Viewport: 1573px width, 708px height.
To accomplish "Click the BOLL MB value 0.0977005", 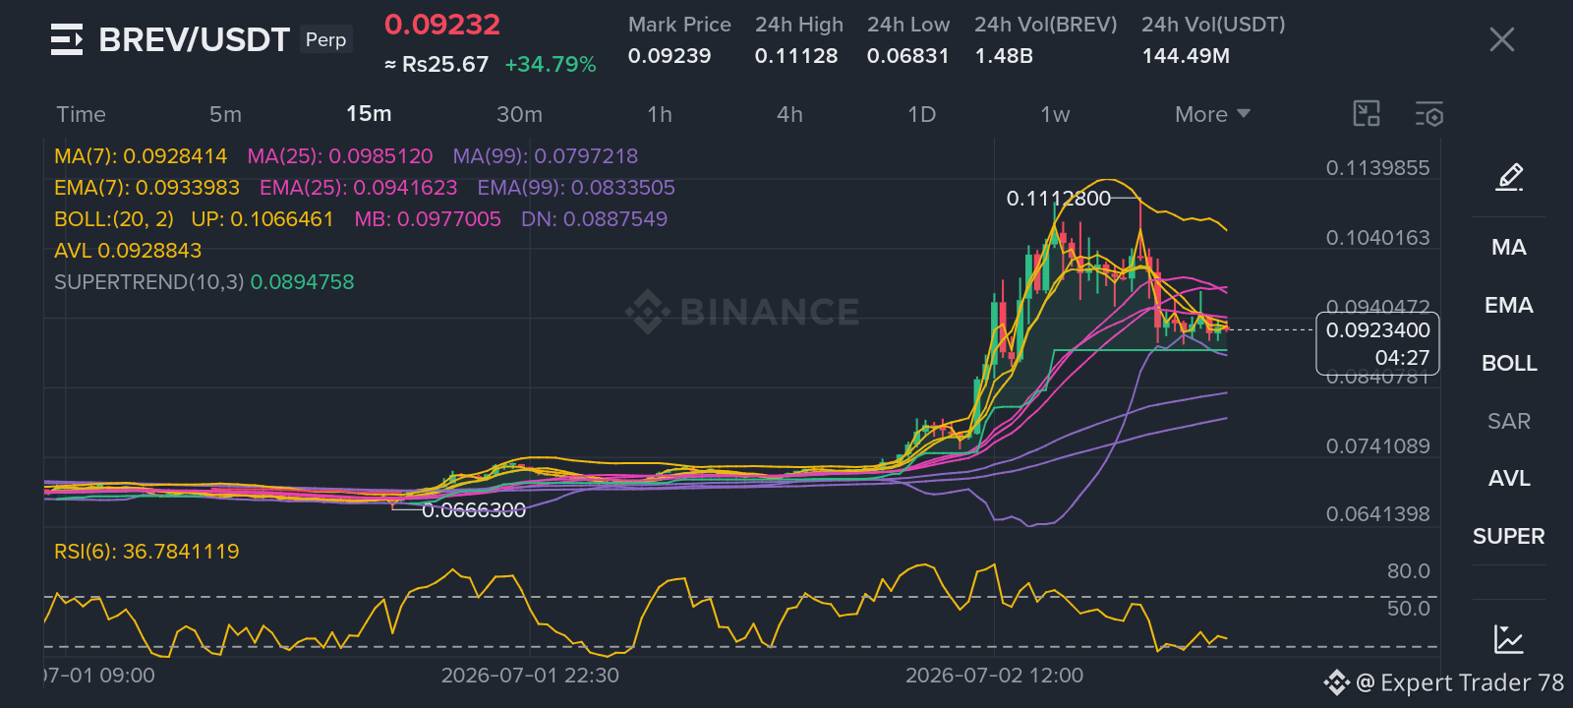I will [428, 218].
